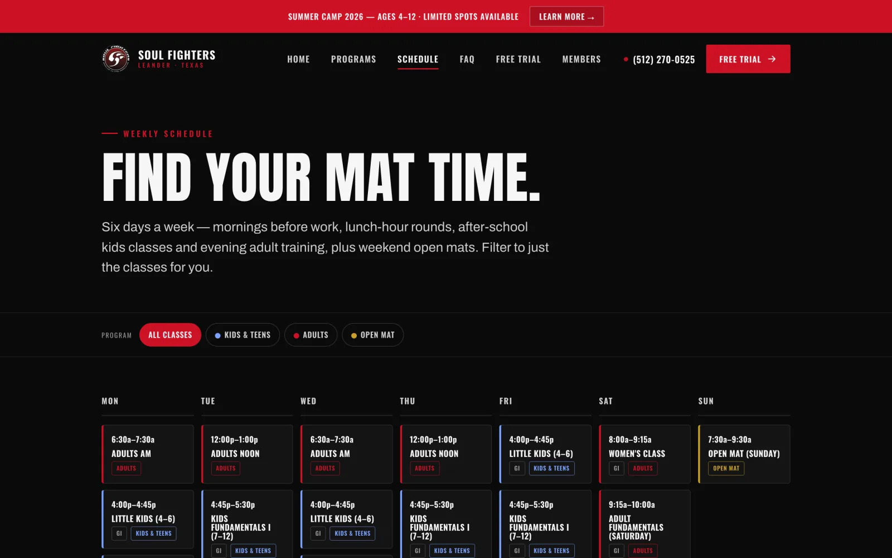
Task: Click the Open Mat tag on Sunday card
Action: pyautogui.click(x=726, y=468)
